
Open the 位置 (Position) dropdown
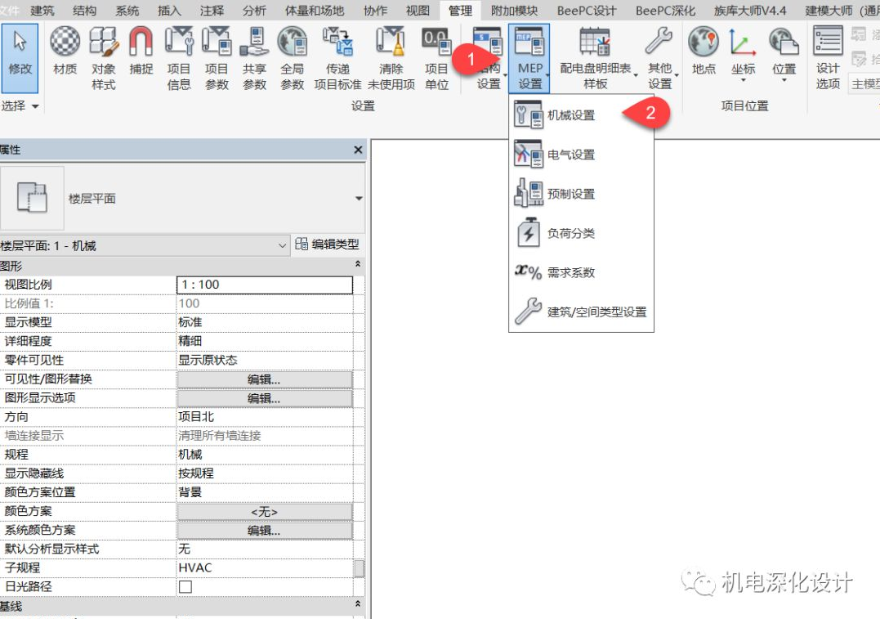coord(784,55)
